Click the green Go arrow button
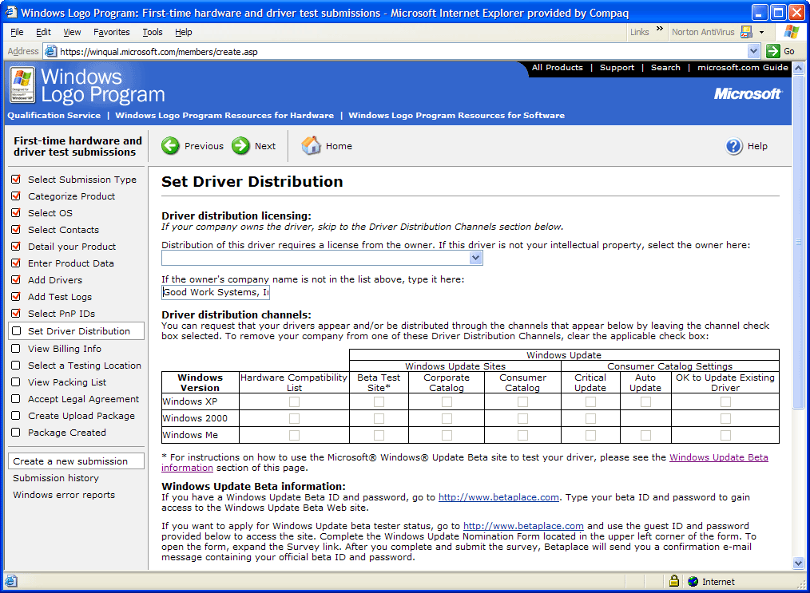Image resolution: width=810 pixels, height=593 pixels. [x=772, y=51]
